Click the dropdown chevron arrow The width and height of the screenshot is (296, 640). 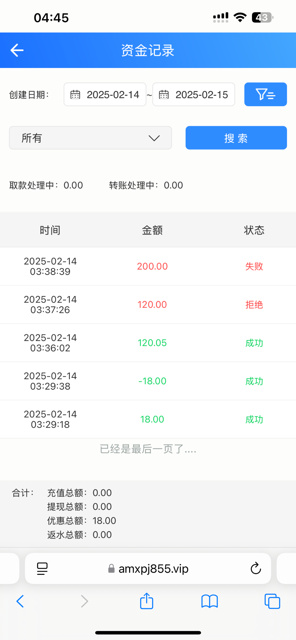(154, 138)
